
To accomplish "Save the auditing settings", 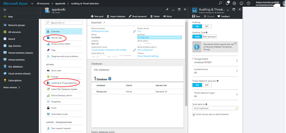I will coord(196,16).
